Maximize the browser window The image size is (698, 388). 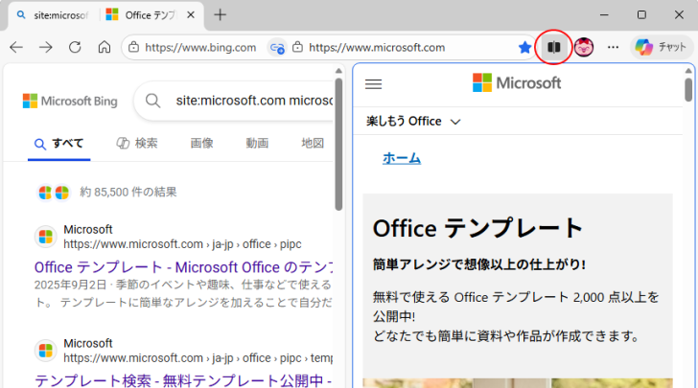click(641, 14)
